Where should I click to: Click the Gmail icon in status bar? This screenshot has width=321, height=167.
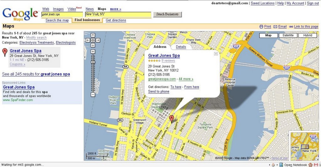click(316, 165)
